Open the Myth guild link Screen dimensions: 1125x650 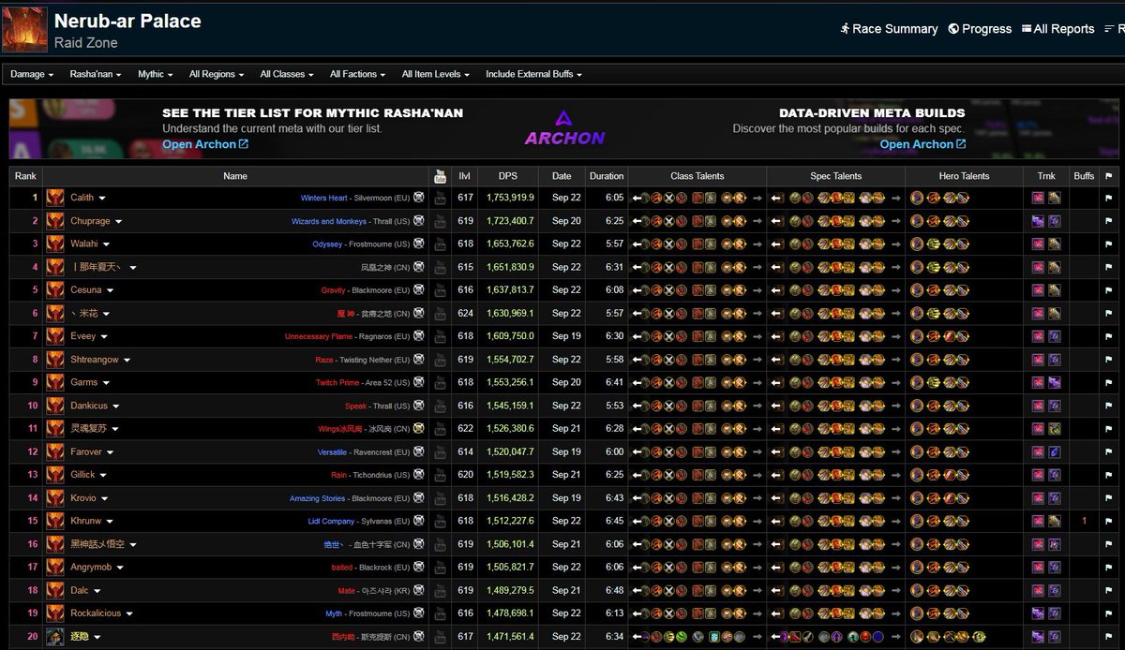click(334, 613)
